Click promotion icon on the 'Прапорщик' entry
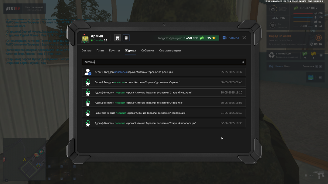The width and height of the screenshot is (328, 184). 88,113
